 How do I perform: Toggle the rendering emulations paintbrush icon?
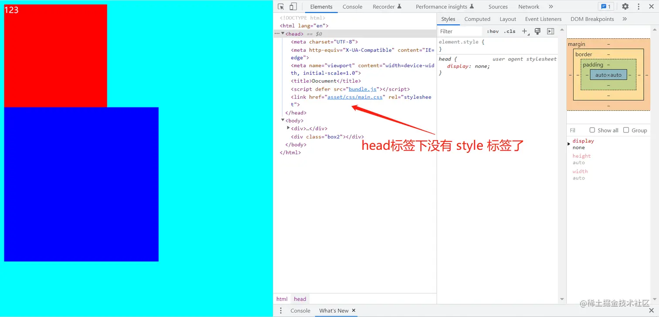537,31
